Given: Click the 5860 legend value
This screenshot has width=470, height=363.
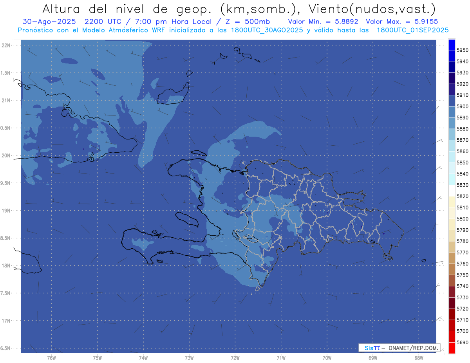Looking at the screenshot, I should [462, 151].
